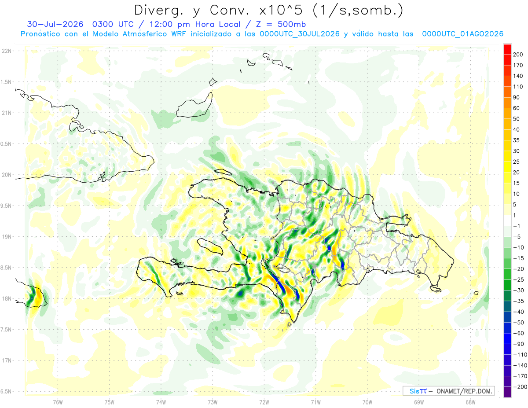
Task: Click the '17N' latitude label
Action: tap(7, 360)
